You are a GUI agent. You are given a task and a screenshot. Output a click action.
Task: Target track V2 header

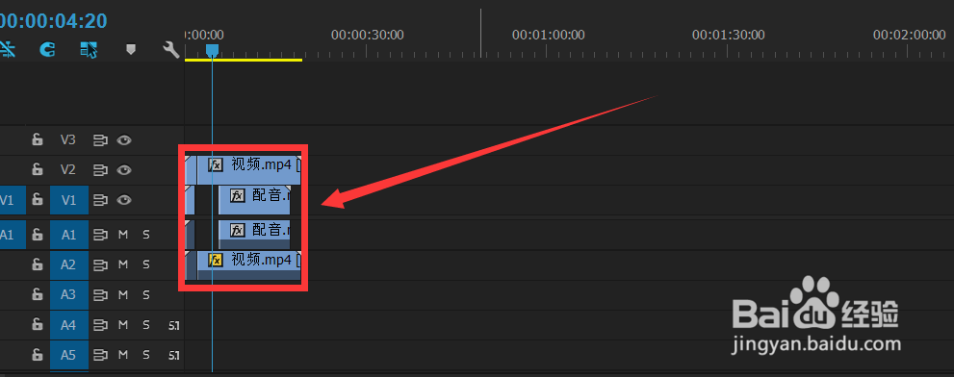(x=68, y=169)
